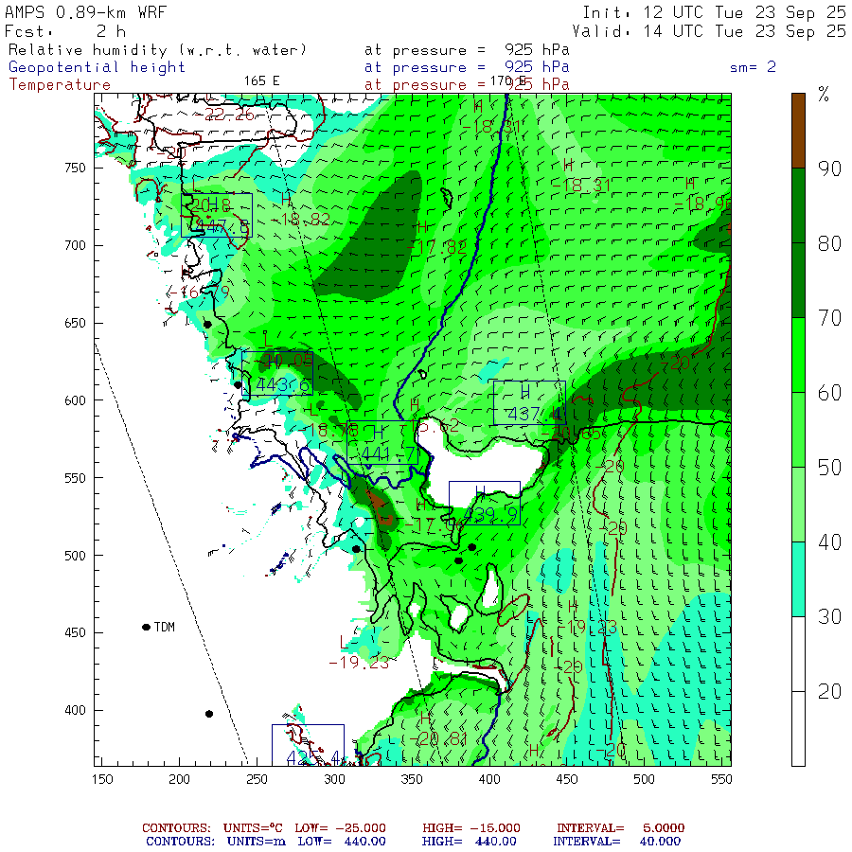Click the red 'HIGH= -15.000' legend value
Screen dimensions: 852x852
471,828
